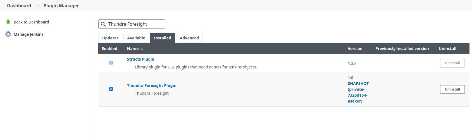Click the Manage Jenkins gear icon
The height and width of the screenshot is (138, 472).
point(8,34)
